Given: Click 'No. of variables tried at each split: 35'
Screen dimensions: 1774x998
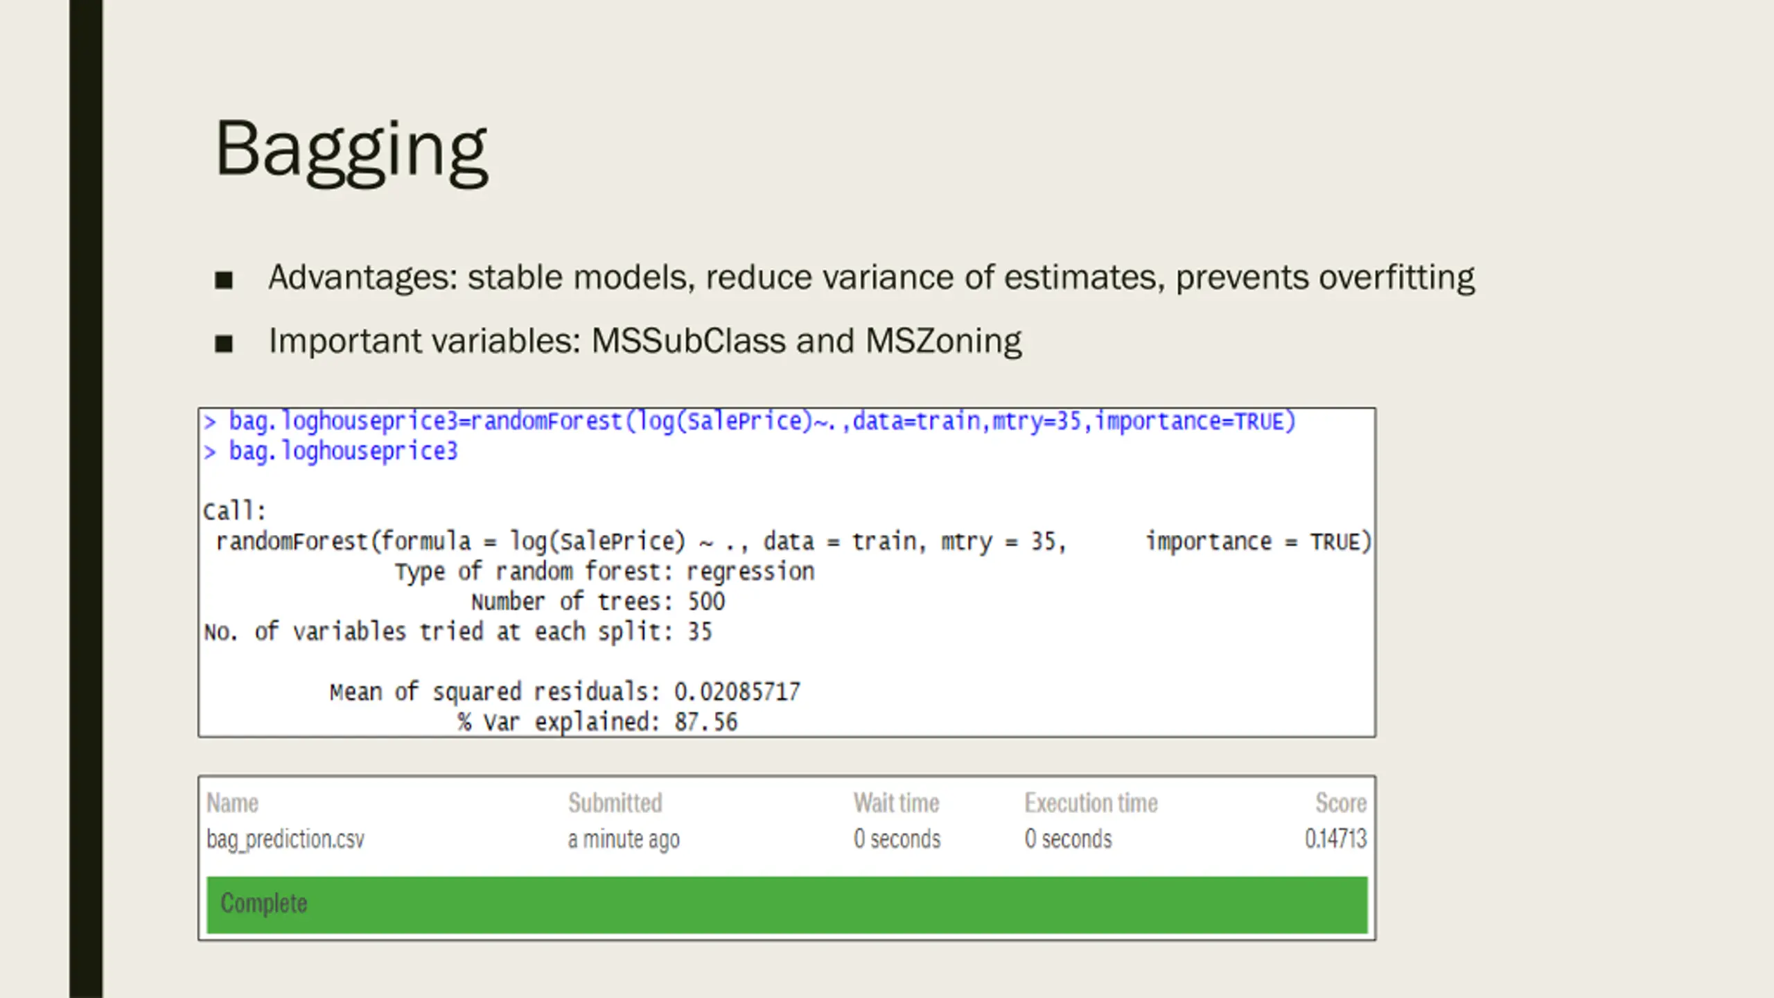Looking at the screenshot, I should tap(458, 632).
